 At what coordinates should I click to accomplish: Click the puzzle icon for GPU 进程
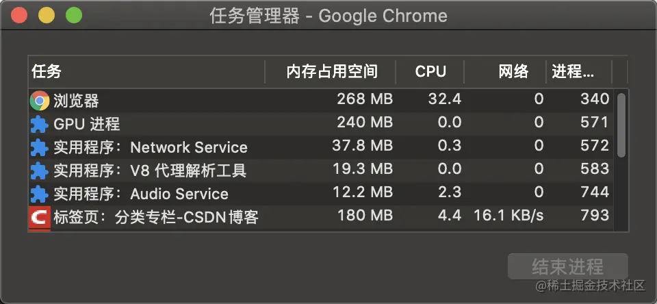point(40,124)
